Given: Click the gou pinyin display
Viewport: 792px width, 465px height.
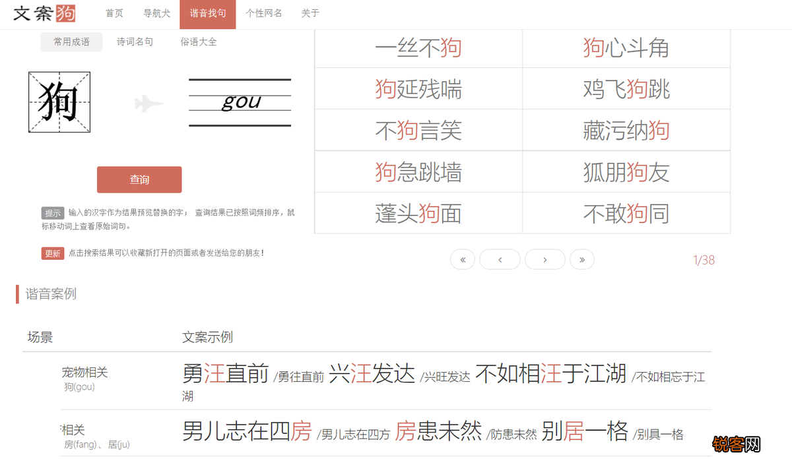Looking at the screenshot, I should (x=240, y=102).
